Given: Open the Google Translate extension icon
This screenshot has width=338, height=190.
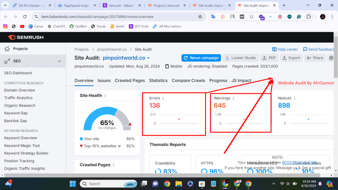Looking at the screenshot, I should pyautogui.click(x=213, y=17).
